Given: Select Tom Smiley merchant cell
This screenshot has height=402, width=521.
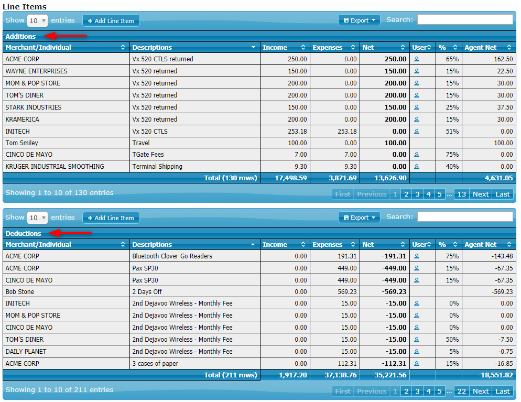Looking at the screenshot, I should 66,143.
